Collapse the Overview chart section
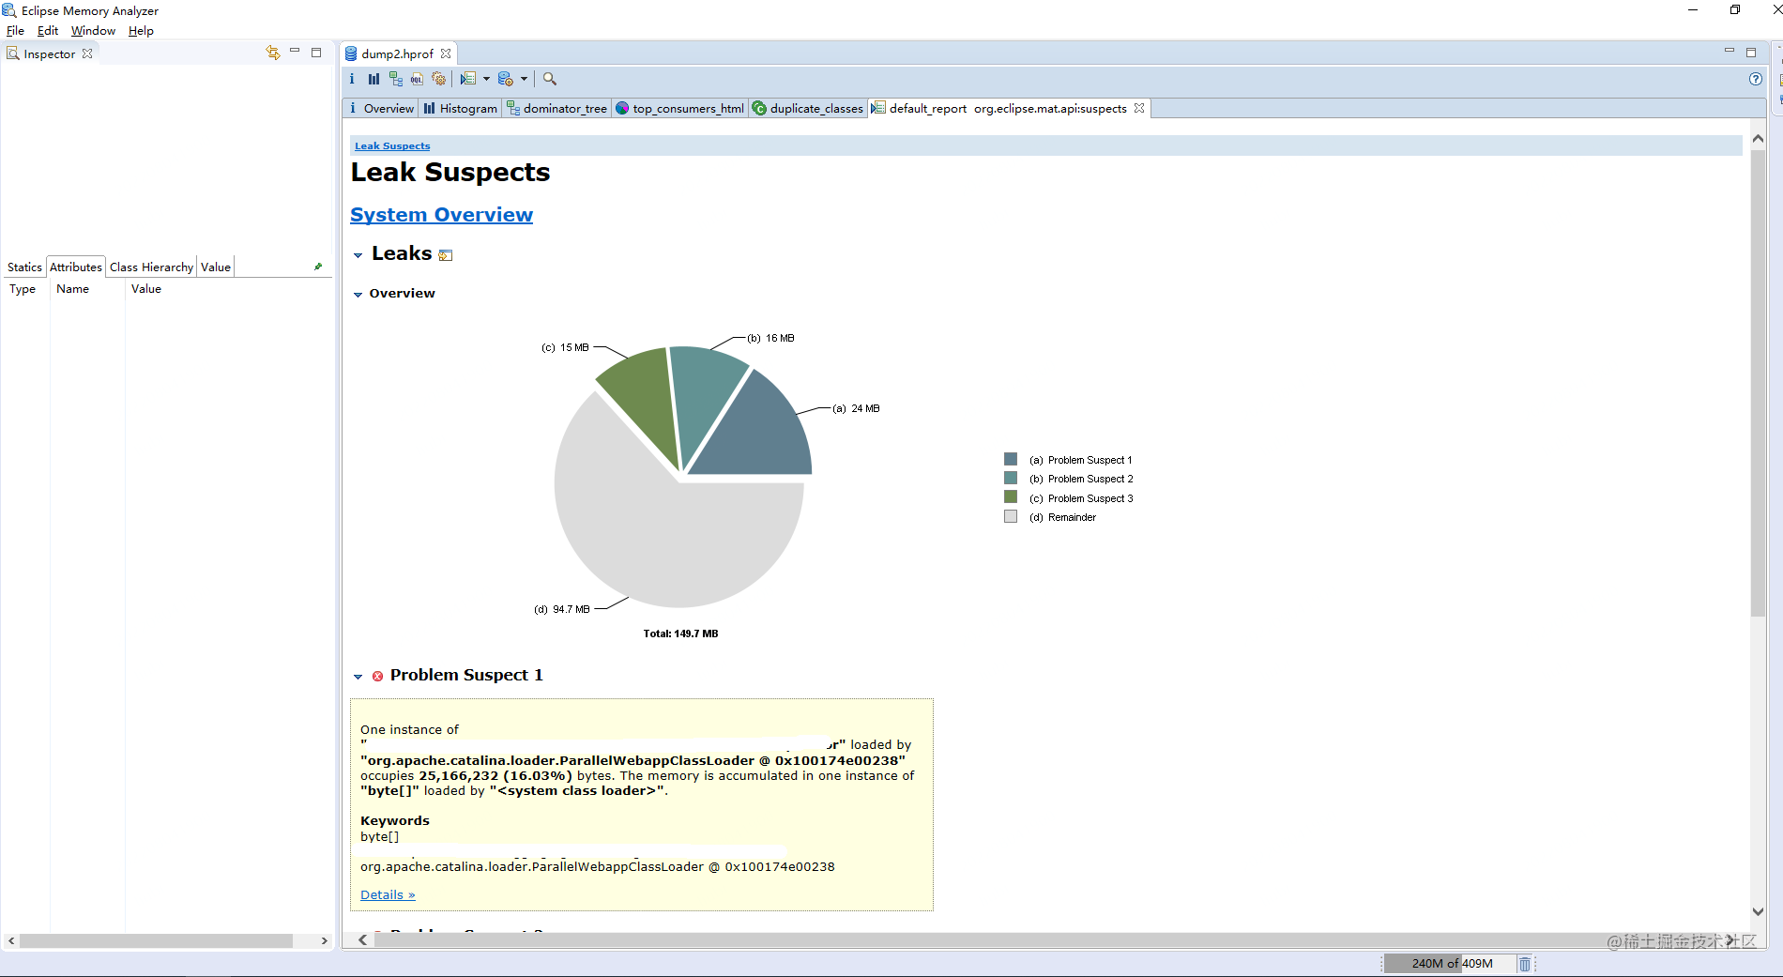The height and width of the screenshot is (977, 1783). 358,295
